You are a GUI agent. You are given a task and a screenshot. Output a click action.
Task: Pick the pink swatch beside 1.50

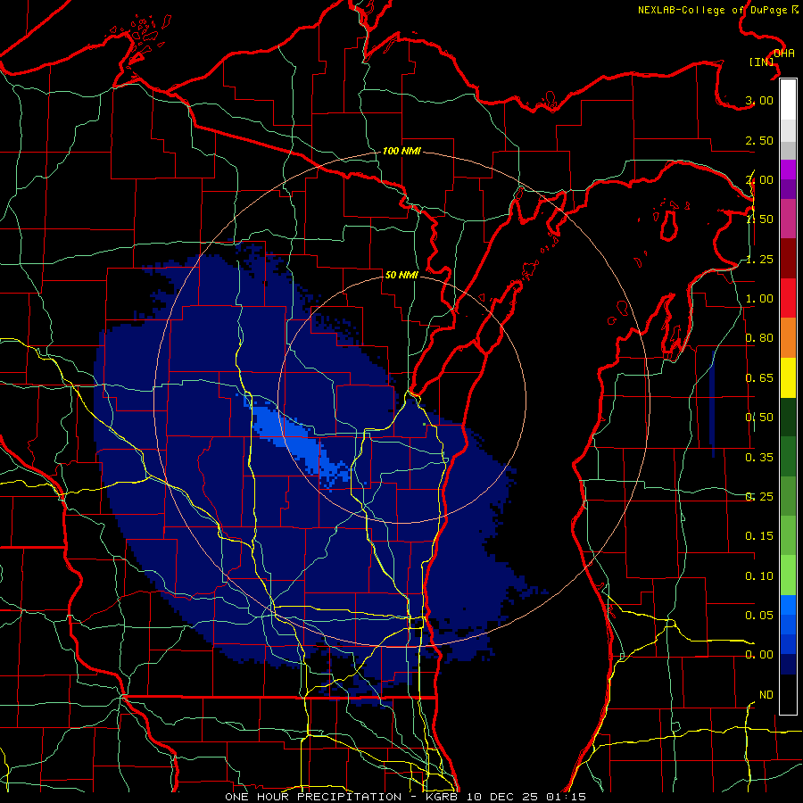tap(788, 219)
